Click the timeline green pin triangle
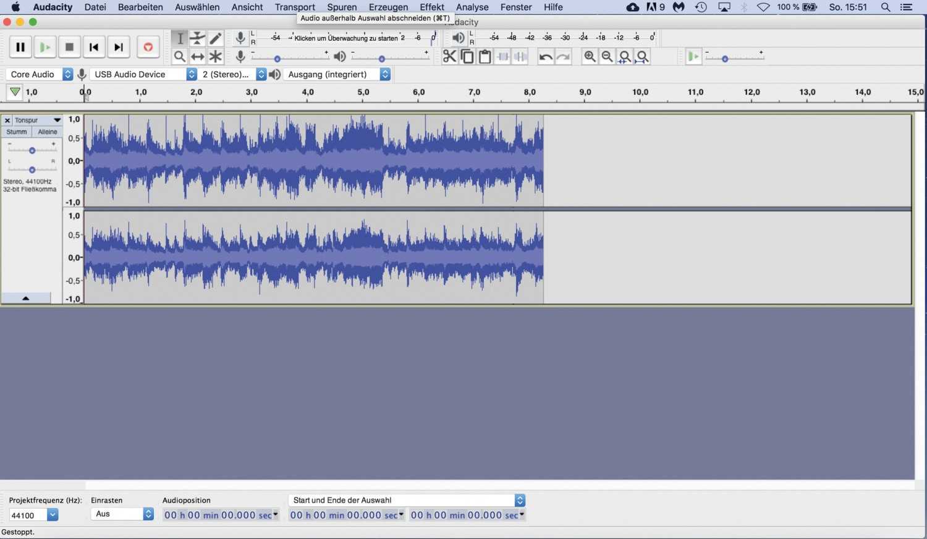Screen dimensions: 927x539 [15, 92]
